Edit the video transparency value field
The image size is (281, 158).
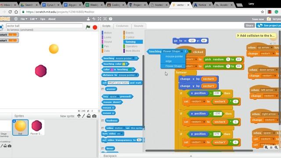139,140
